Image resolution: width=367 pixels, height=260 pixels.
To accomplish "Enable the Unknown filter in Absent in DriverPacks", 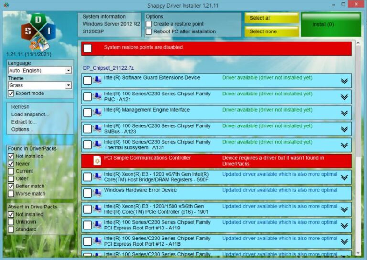I will [11, 222].
